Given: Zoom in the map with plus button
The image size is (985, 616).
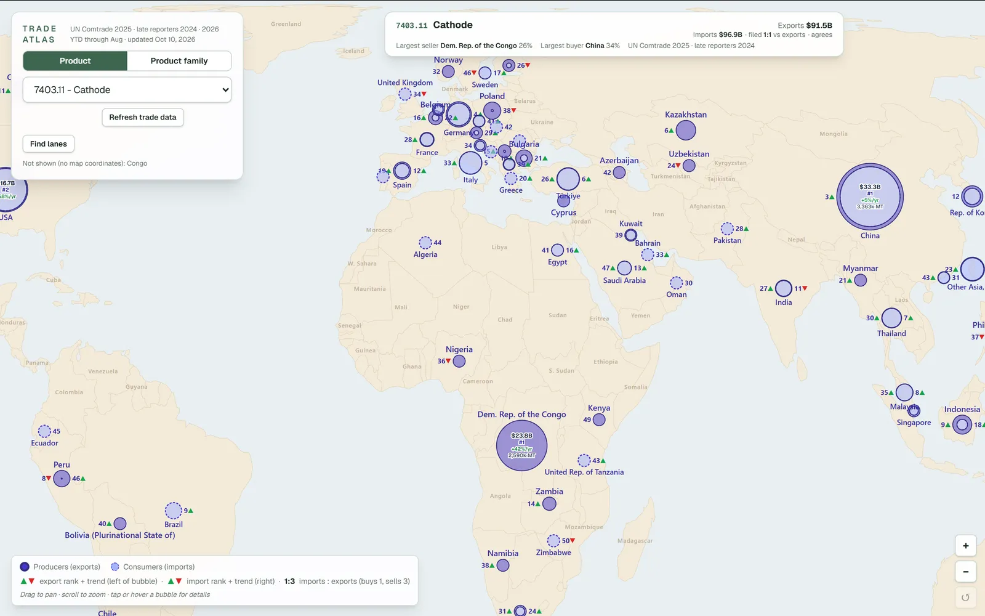Looking at the screenshot, I should (965, 546).
